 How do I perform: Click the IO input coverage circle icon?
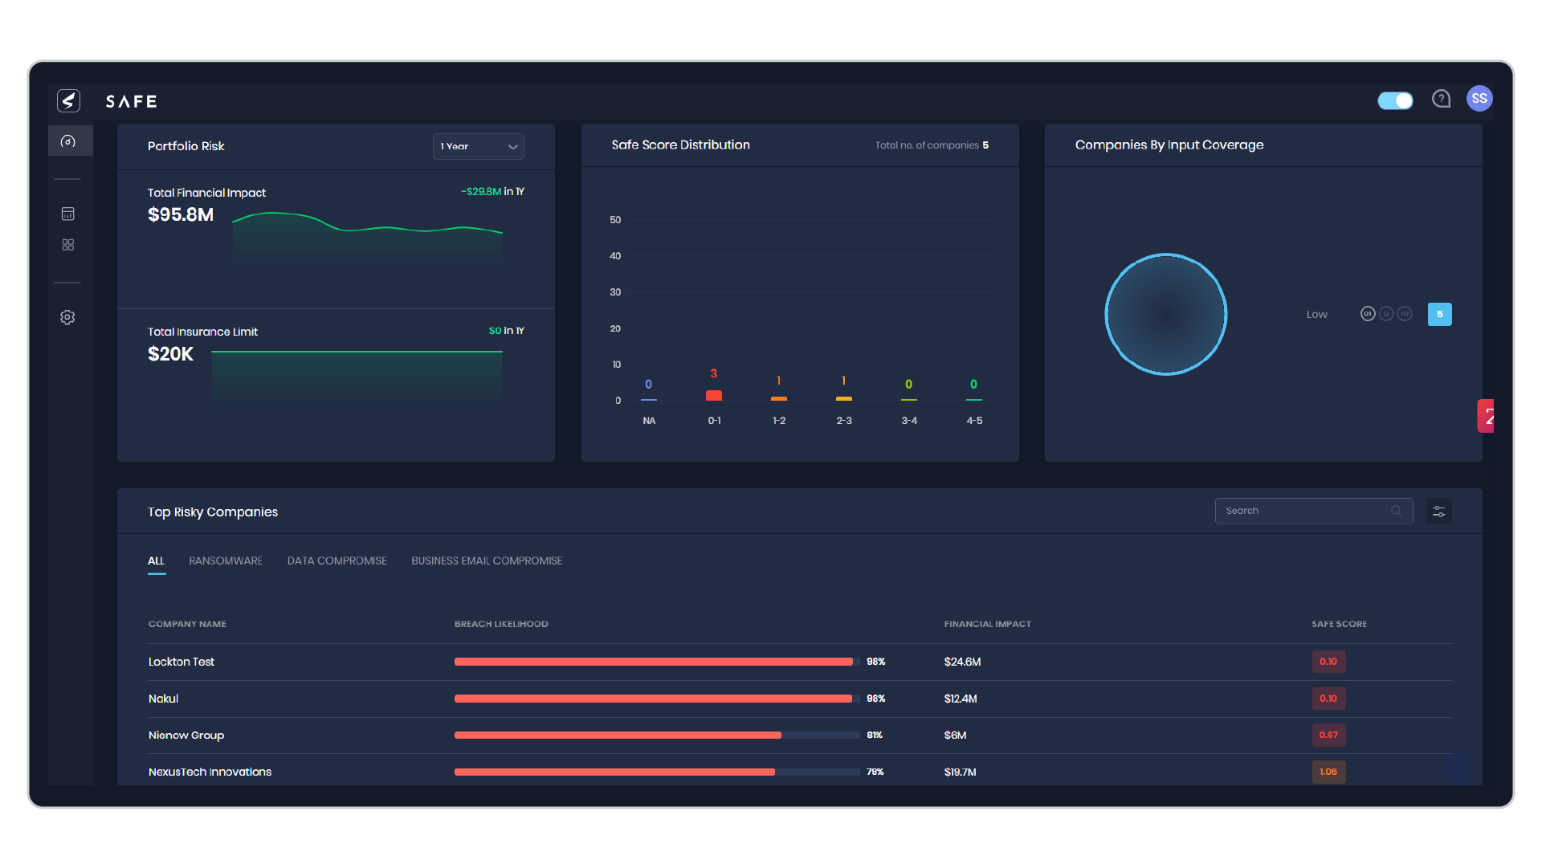click(x=1405, y=314)
